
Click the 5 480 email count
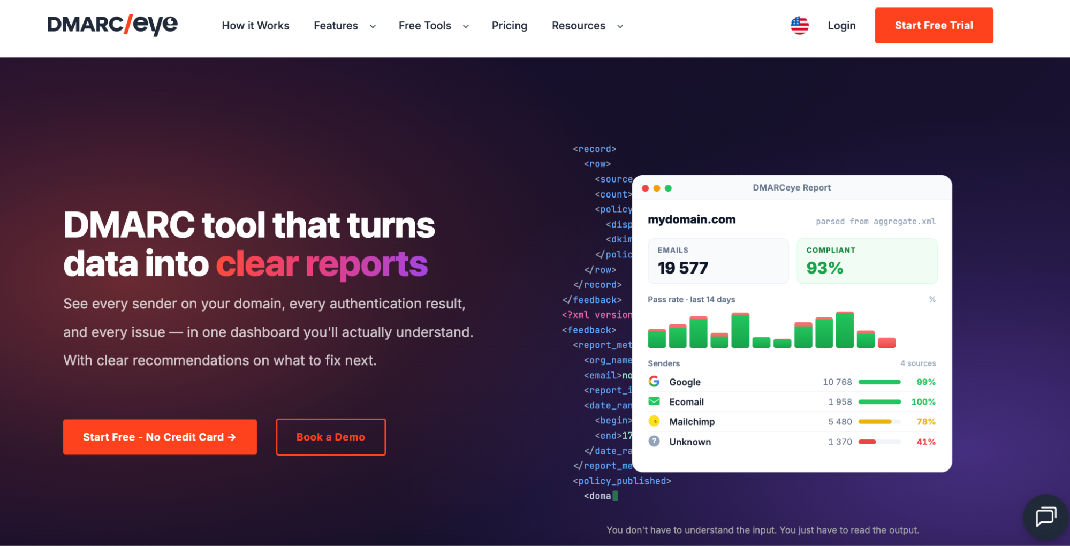[x=840, y=421]
